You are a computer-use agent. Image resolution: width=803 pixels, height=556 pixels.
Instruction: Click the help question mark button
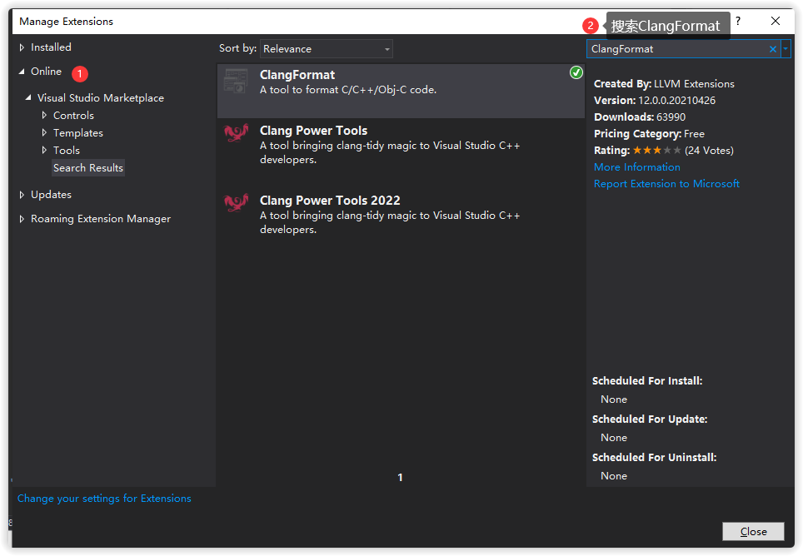tap(738, 22)
